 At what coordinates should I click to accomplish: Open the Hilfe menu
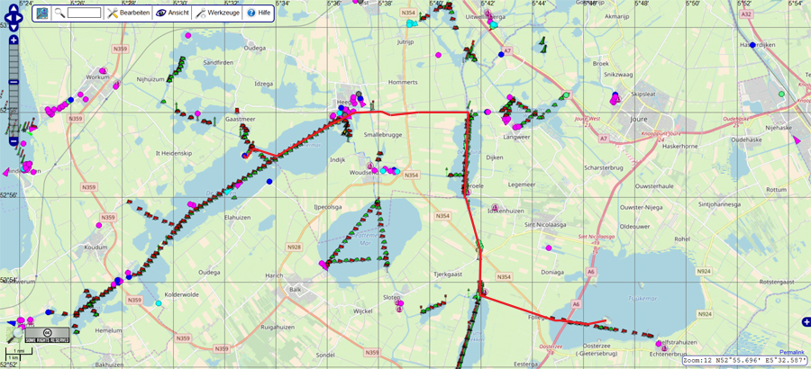[x=258, y=13]
